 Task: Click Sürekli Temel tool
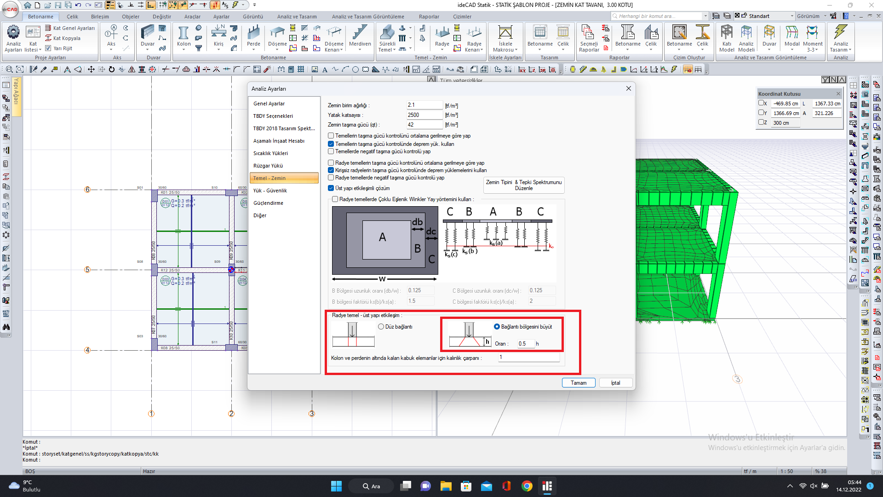pyautogui.click(x=387, y=32)
